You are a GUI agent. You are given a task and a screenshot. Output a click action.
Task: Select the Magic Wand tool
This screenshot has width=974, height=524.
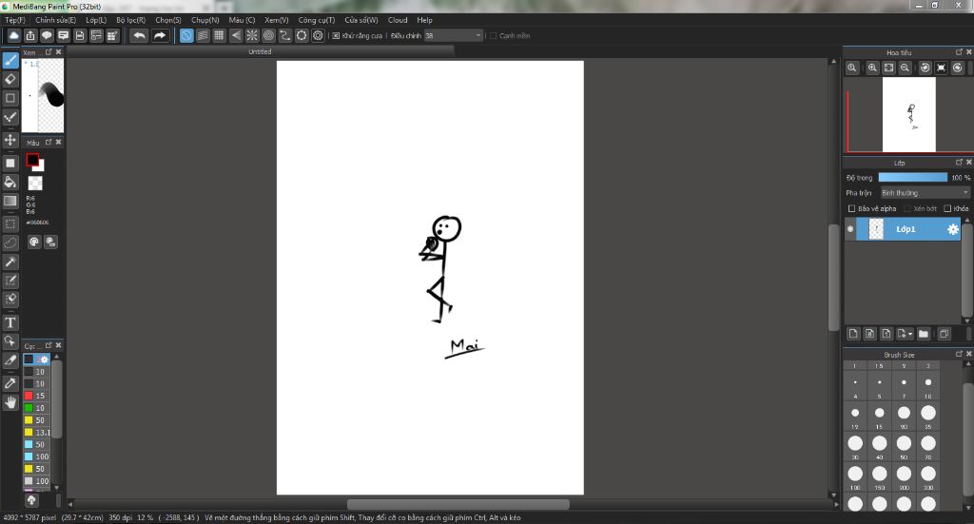click(x=10, y=262)
